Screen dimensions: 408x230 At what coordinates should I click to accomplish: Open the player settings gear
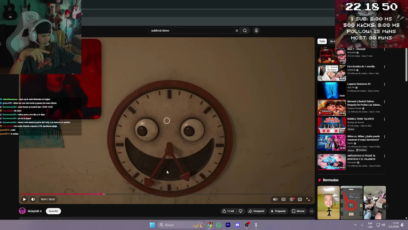(x=292, y=199)
